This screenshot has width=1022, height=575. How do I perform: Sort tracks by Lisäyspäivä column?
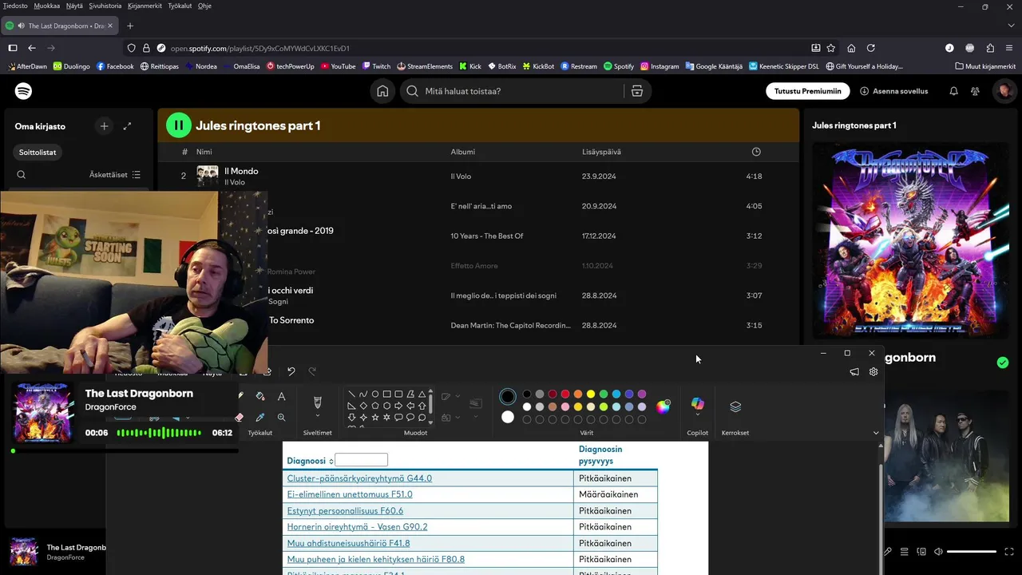(601, 152)
